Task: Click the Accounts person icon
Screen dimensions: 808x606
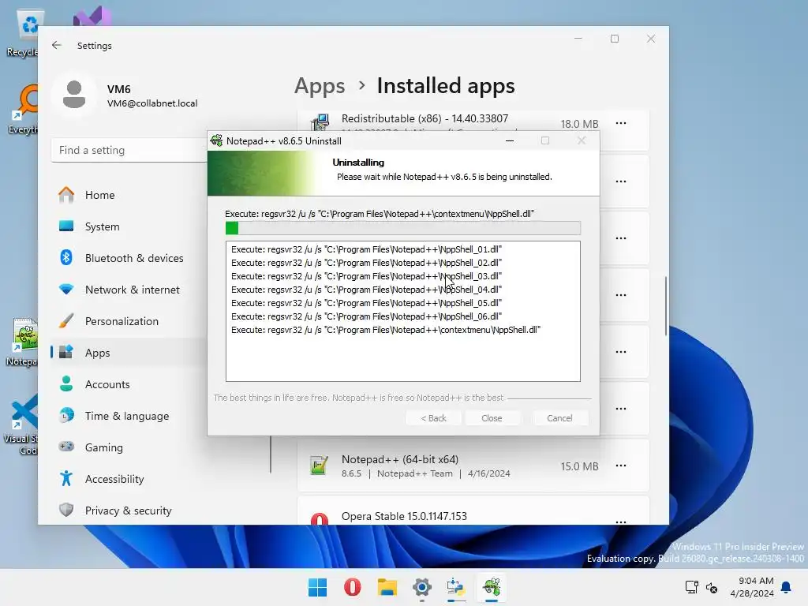Action: coord(66,383)
